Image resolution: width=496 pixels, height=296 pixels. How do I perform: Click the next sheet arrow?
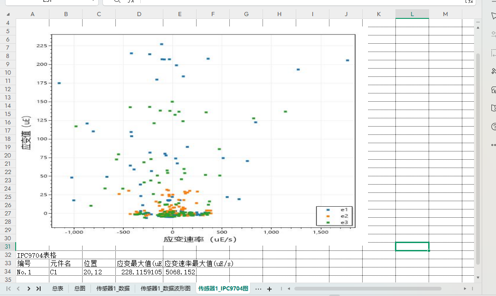coord(29,289)
